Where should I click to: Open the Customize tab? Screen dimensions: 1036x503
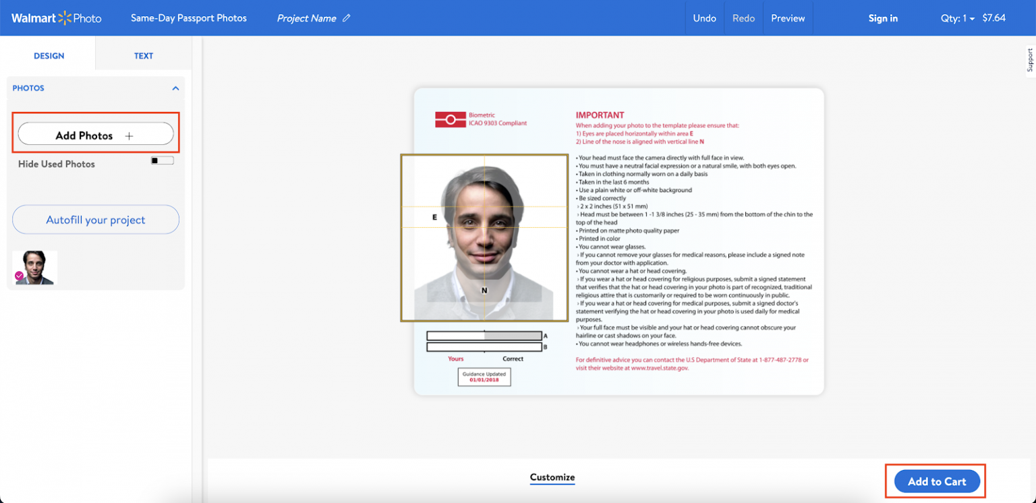[552, 477]
